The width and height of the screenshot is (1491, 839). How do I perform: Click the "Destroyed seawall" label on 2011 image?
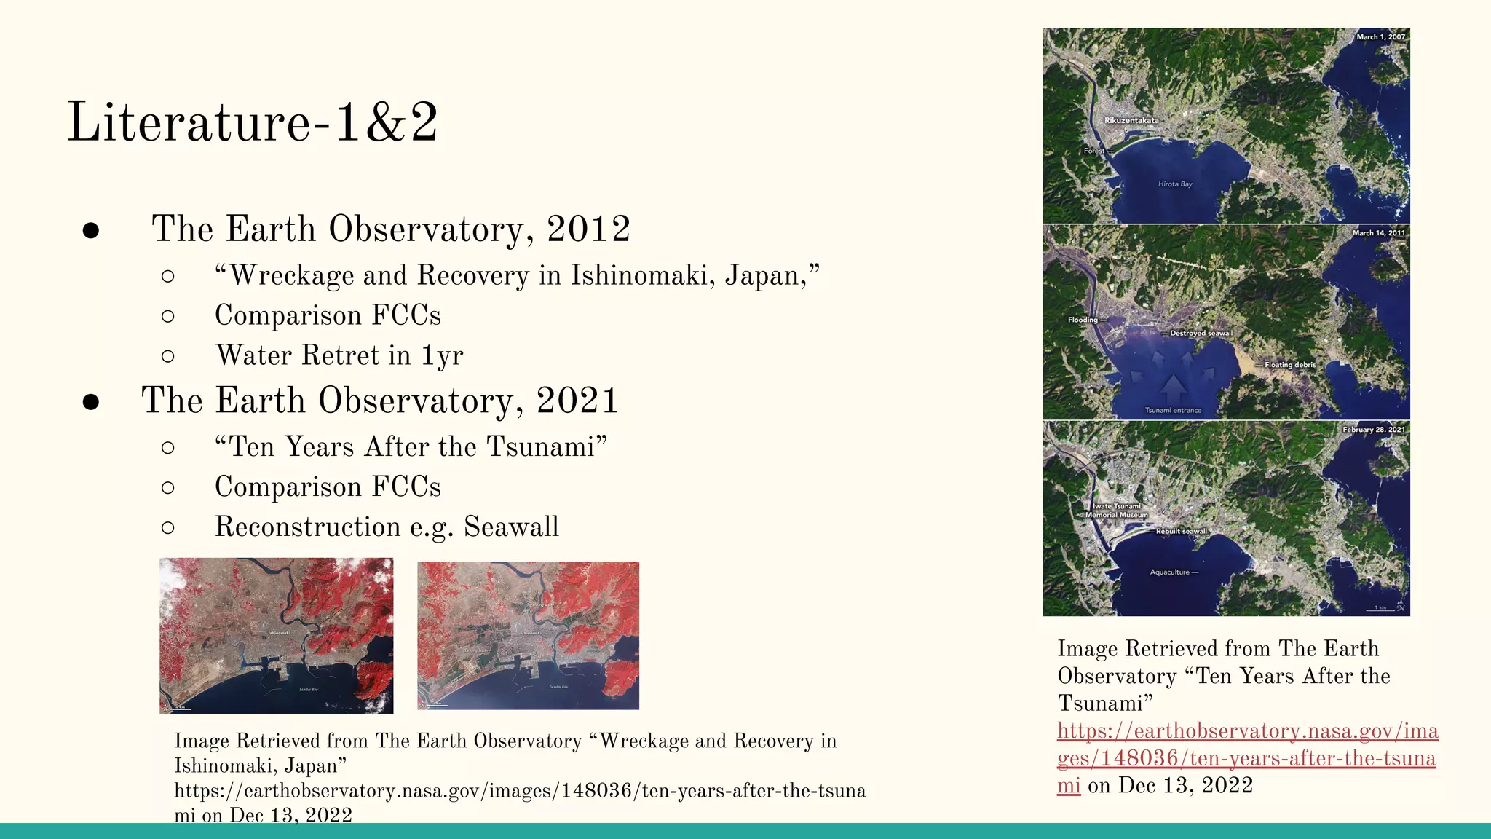coord(1201,333)
